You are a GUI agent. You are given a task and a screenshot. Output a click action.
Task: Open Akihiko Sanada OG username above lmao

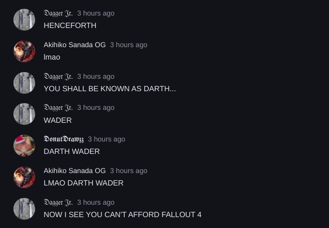74,45
